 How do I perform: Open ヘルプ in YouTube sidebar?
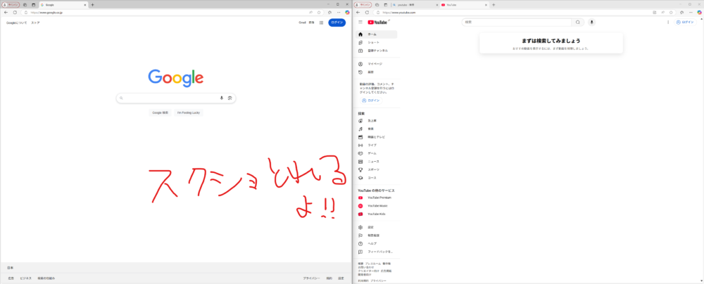tap(376, 243)
